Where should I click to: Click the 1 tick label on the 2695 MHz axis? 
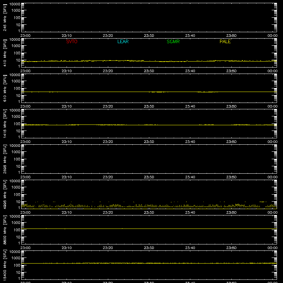coord(19,172)
